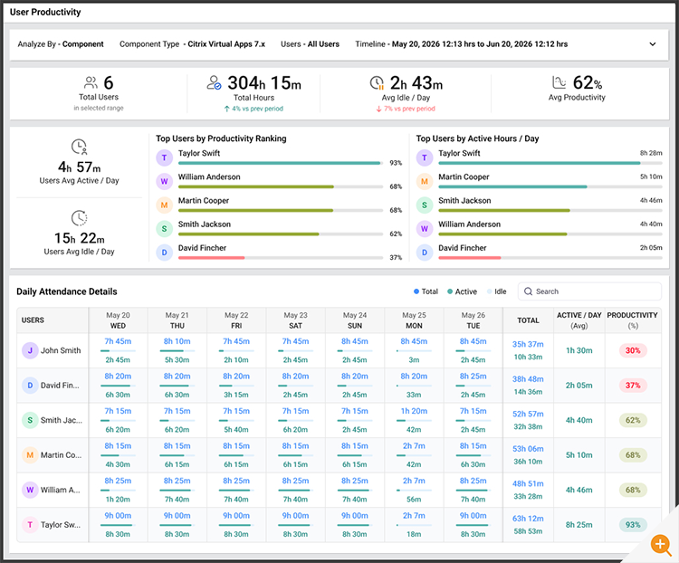Click Martin Cooper avatar in Active Hours list
The image size is (679, 563).
point(425,181)
